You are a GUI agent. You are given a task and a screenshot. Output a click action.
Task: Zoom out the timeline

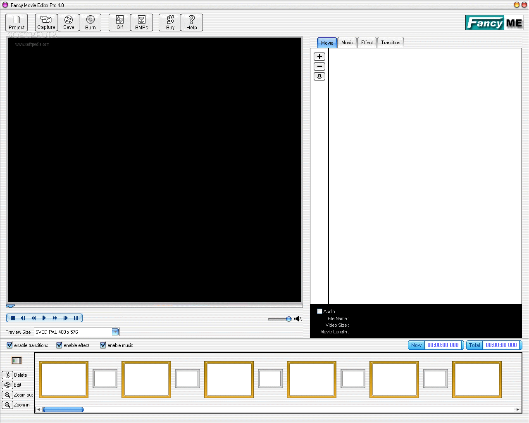pos(7,395)
